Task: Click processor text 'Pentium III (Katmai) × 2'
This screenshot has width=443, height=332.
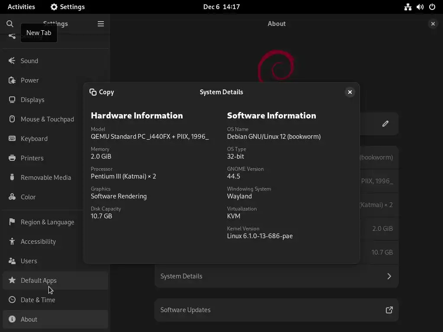Action: (123, 176)
